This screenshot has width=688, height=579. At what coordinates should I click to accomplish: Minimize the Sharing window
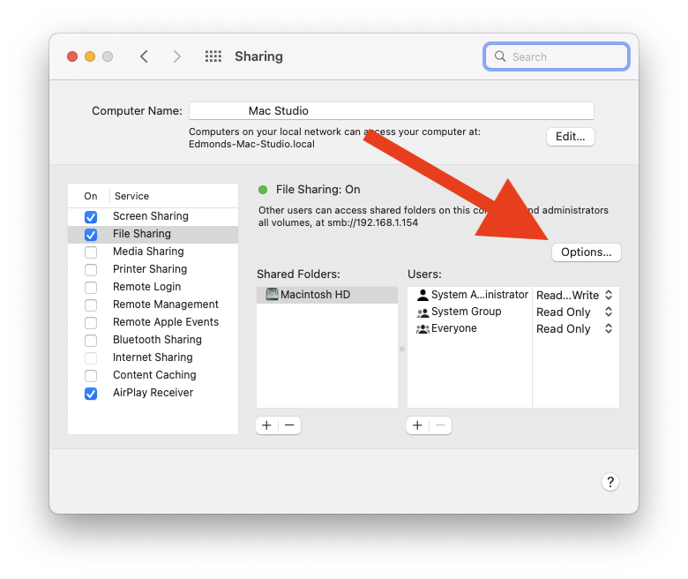[90, 56]
